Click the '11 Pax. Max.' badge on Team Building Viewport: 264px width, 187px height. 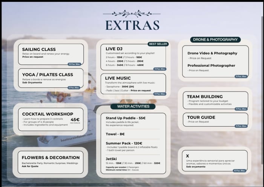click(x=241, y=109)
